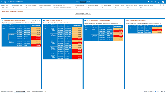
Task: Open the Cur Par Bal Outliers canvas tab
Action: (20, 92)
